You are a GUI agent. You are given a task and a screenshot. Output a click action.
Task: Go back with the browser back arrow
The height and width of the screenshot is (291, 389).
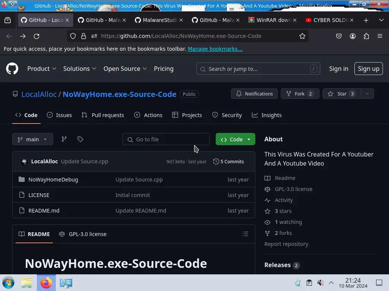(9, 36)
